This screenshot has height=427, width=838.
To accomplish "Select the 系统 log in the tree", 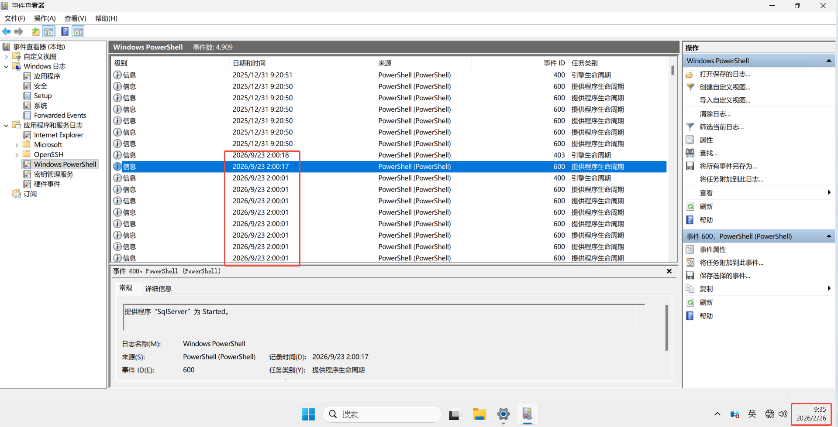I will click(41, 106).
